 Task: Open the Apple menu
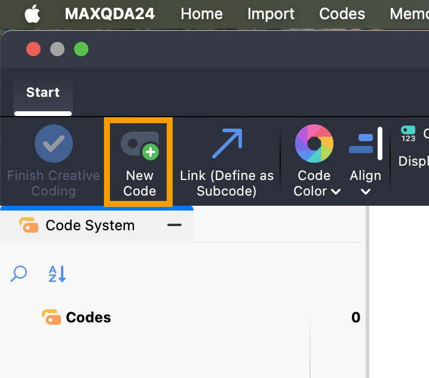pyautogui.click(x=32, y=14)
